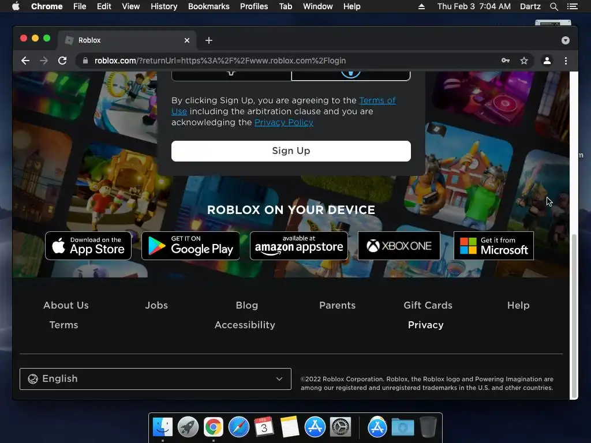This screenshot has height=443, width=591.
Task: Open the File menu
Action: pos(80,6)
